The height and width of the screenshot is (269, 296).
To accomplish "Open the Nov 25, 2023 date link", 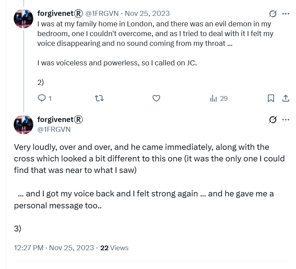I will pos(147,14).
